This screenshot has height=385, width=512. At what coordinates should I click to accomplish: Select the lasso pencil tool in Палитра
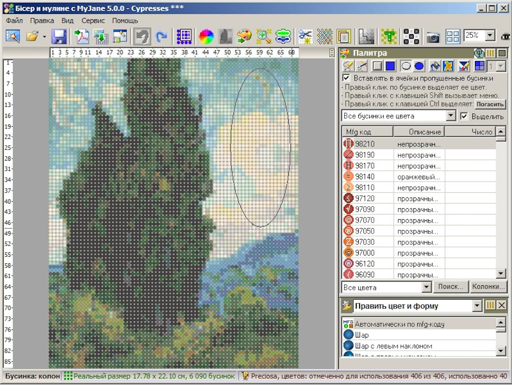(x=348, y=66)
